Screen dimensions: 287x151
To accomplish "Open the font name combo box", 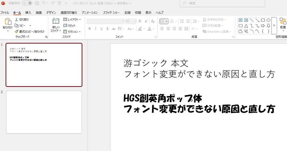I will pos(105,21).
